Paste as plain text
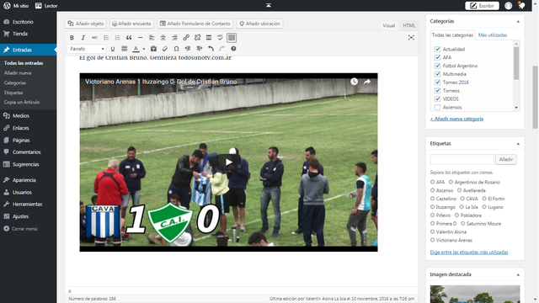 (x=153, y=49)
